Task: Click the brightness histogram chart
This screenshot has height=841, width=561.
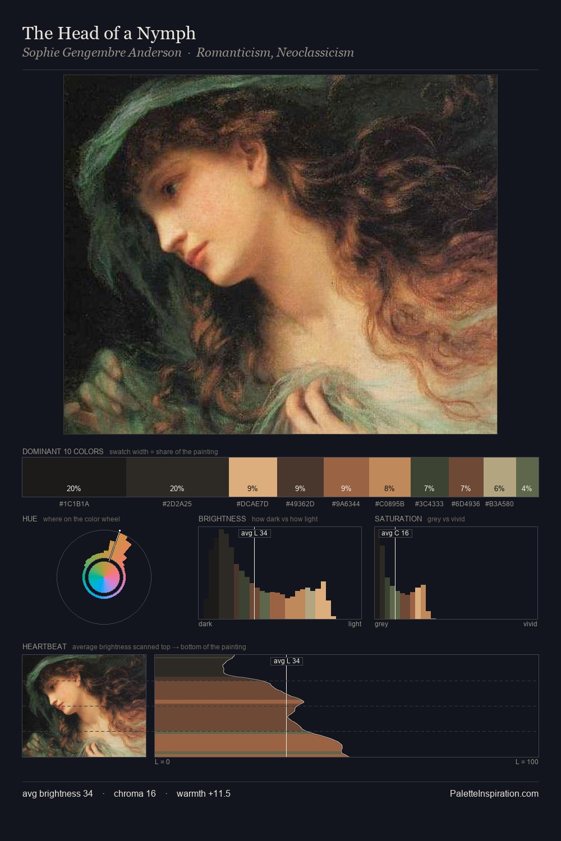Action: tap(280, 573)
